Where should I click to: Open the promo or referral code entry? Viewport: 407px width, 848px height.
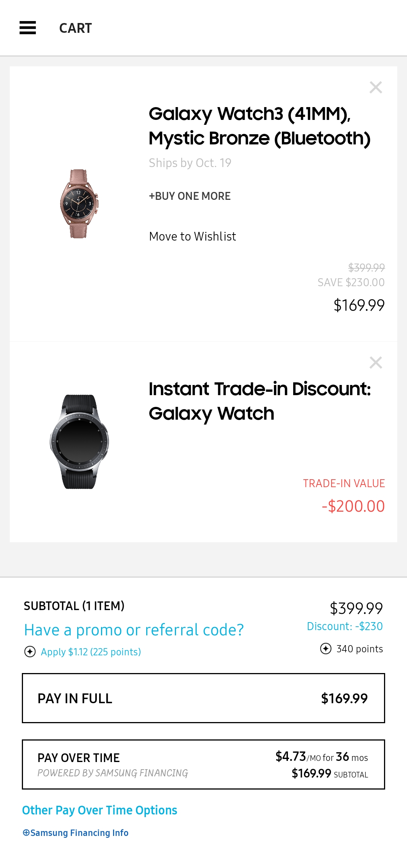coord(134,630)
